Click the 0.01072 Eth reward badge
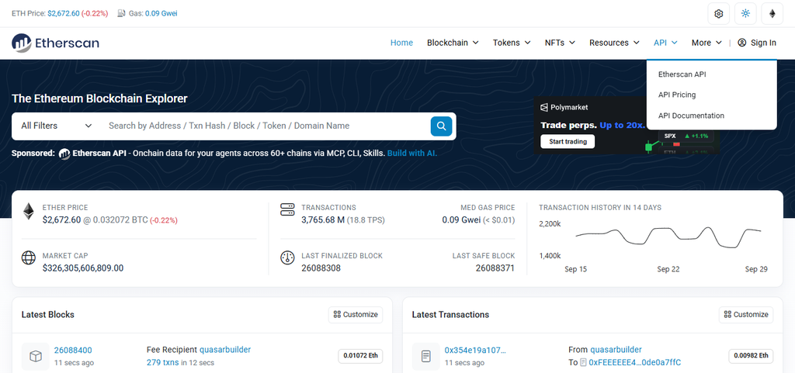The width and height of the screenshot is (795, 373). pos(360,356)
